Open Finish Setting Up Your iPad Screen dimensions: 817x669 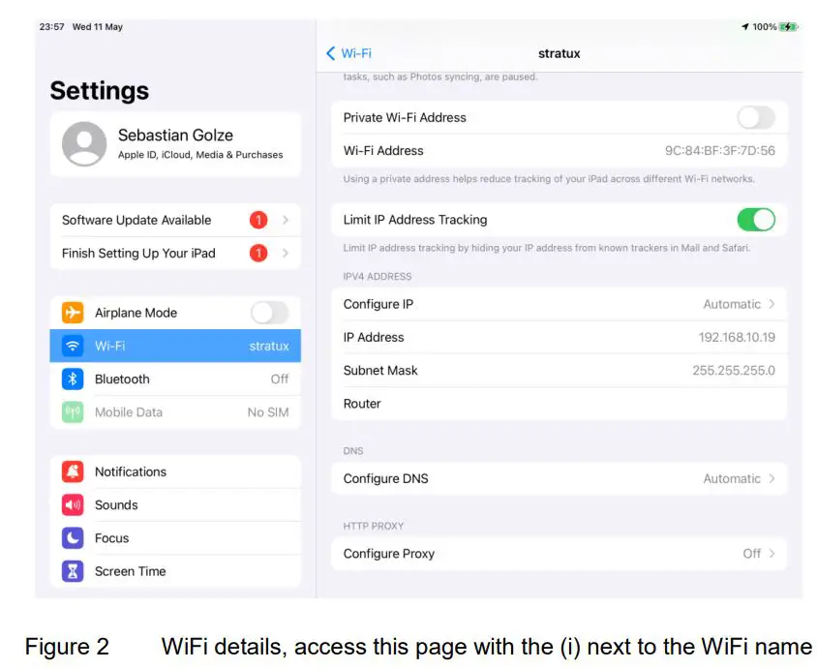(174, 253)
